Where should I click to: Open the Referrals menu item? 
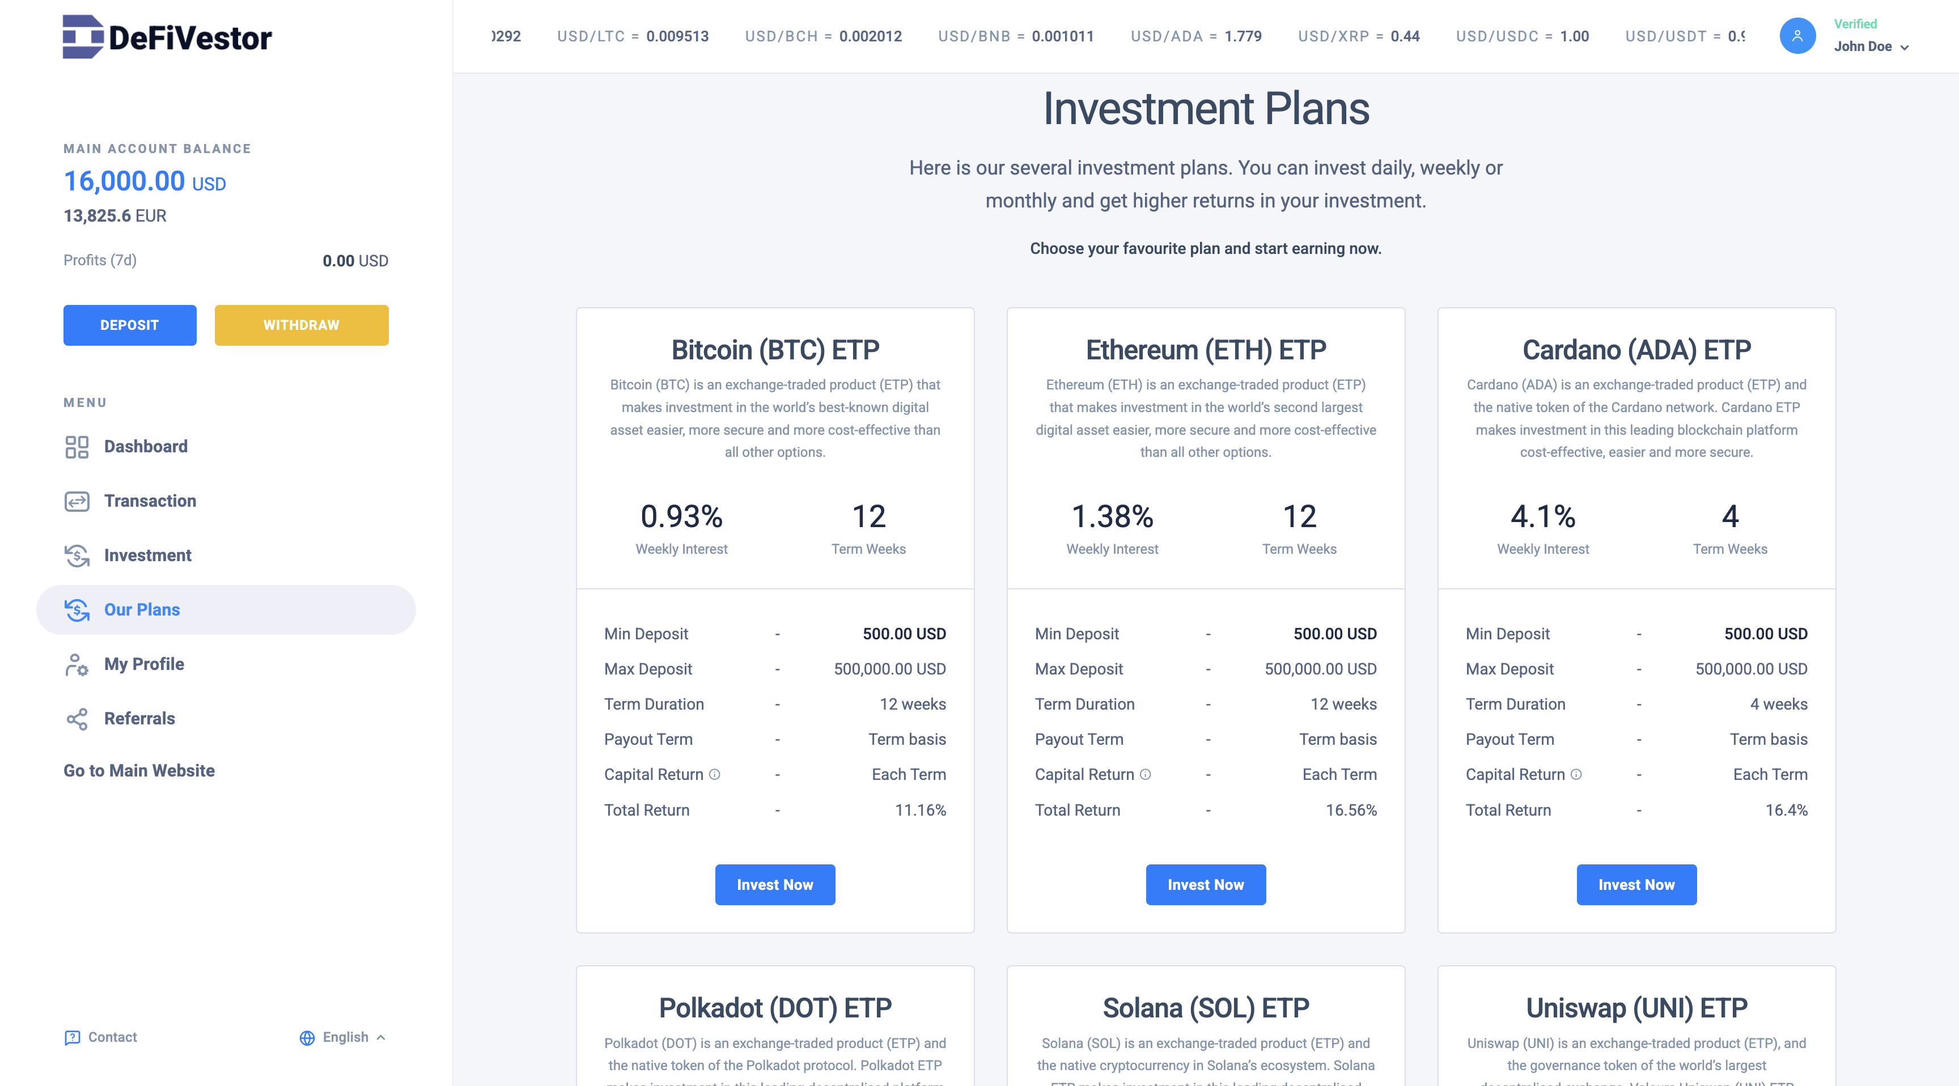[x=139, y=719]
